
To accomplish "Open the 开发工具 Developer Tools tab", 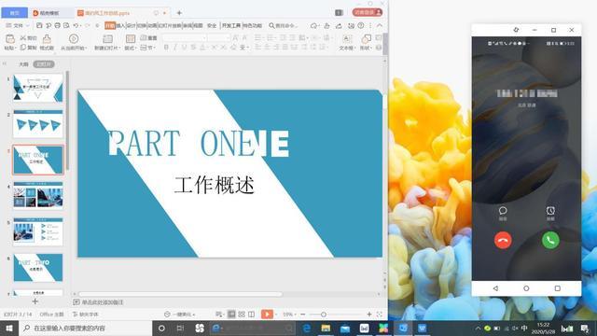I will pos(231,25).
